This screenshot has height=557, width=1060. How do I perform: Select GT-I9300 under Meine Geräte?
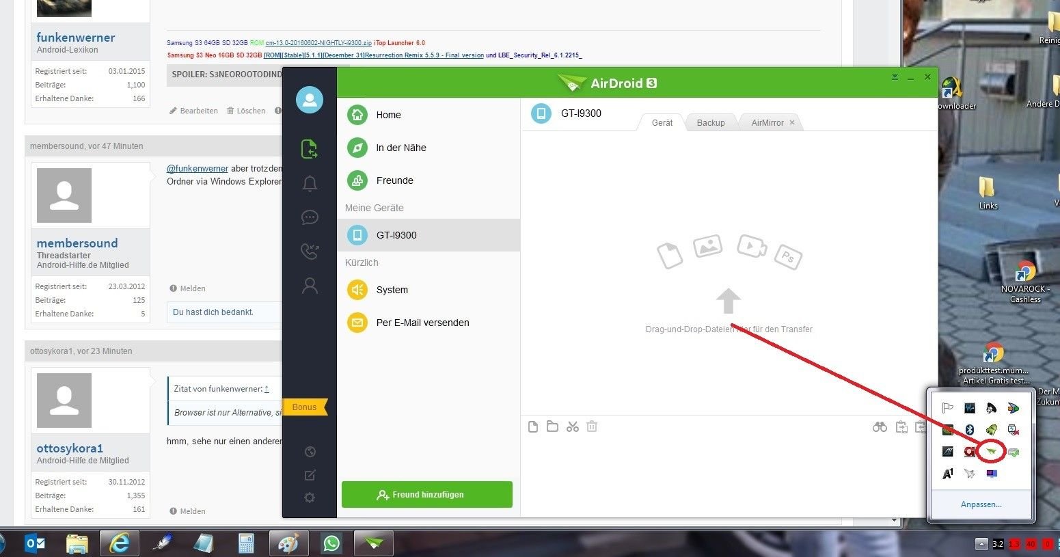[429, 235]
